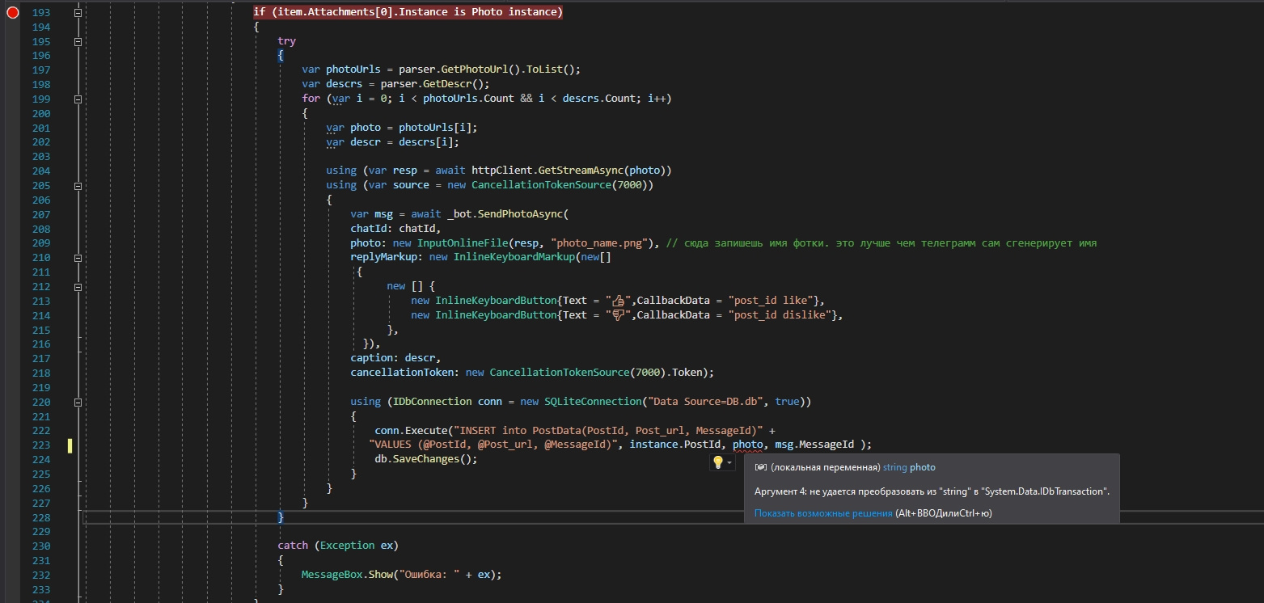Click the 'caption: descr' argument
The image size is (1264, 603).
click(x=395, y=358)
